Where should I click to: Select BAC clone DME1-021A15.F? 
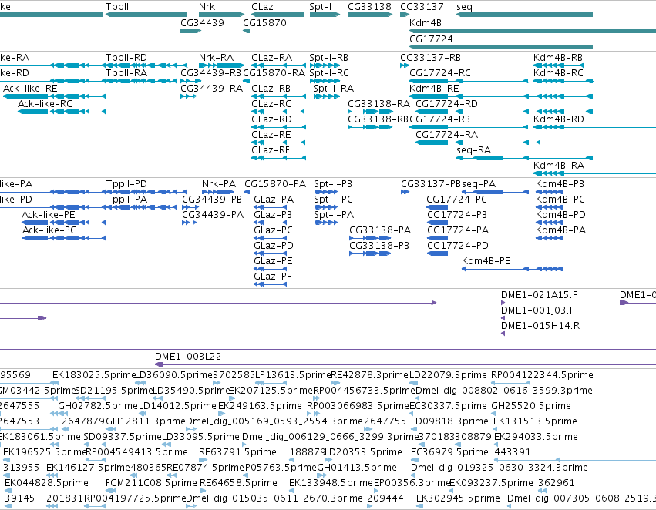[539, 295]
